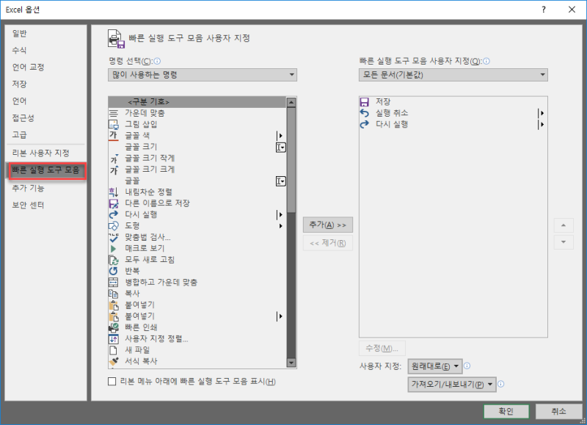Select the 다른 이름으로 저장 icon

coord(114,203)
